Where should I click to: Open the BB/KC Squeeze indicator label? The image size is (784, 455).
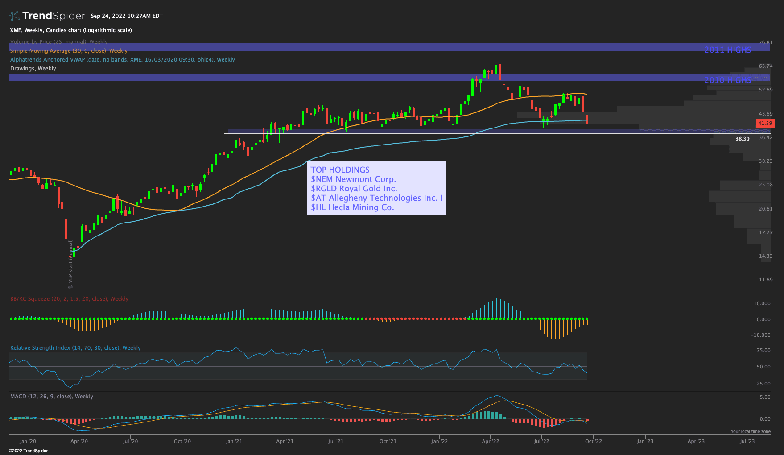(x=69, y=299)
